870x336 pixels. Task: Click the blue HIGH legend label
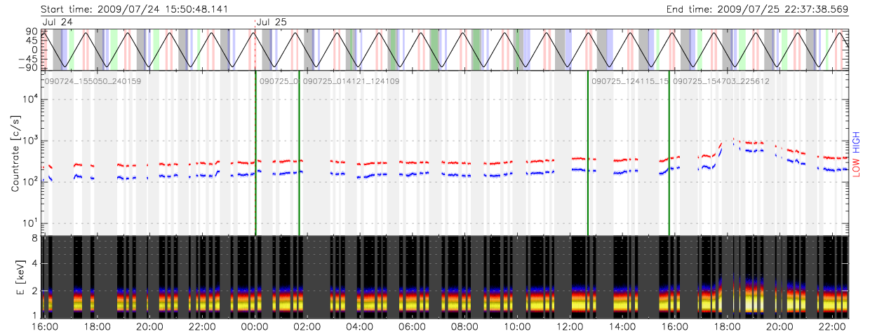[856, 141]
